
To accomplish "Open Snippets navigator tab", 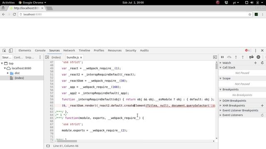I will (x=30, y=58).
